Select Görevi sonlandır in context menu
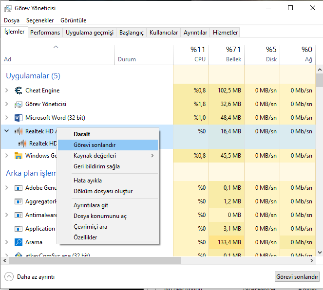Screen dimensions: 323x290 (x=108, y=145)
